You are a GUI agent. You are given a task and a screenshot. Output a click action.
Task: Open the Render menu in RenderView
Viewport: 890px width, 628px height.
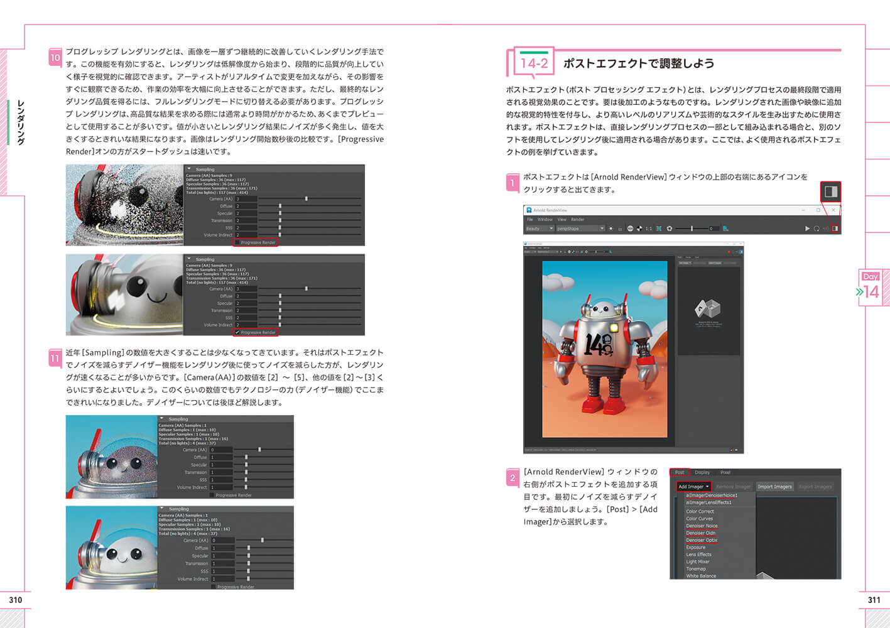(577, 219)
